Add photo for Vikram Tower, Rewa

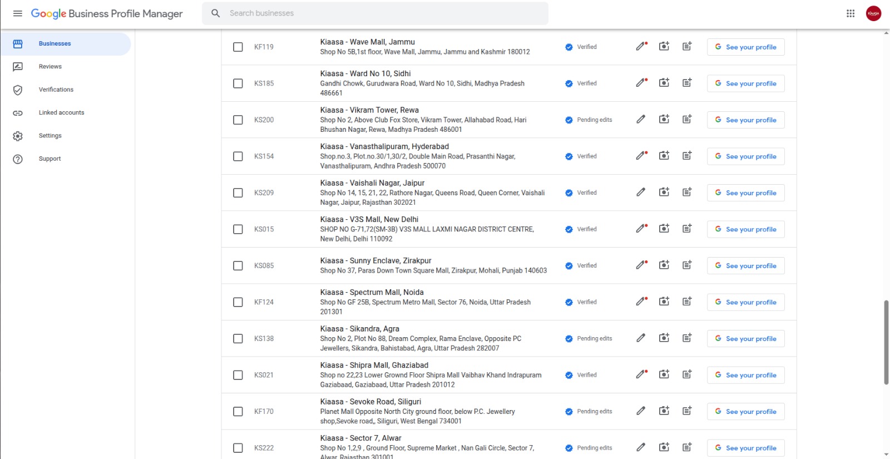click(x=664, y=120)
